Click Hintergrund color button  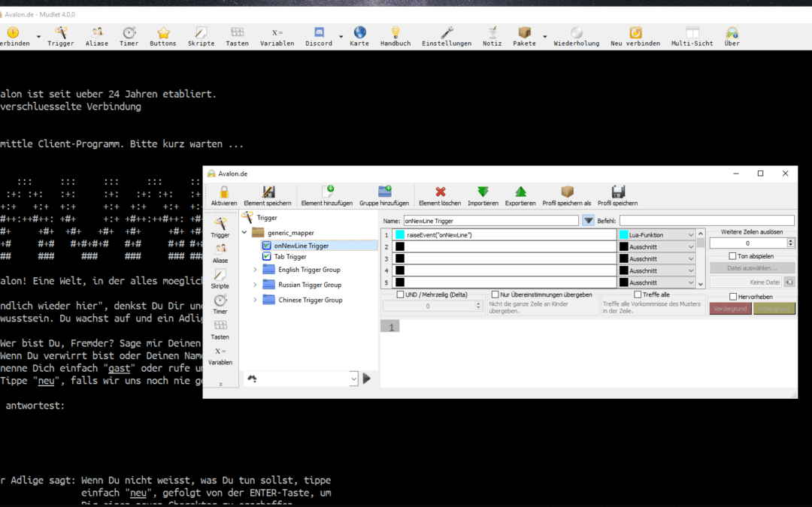(774, 309)
